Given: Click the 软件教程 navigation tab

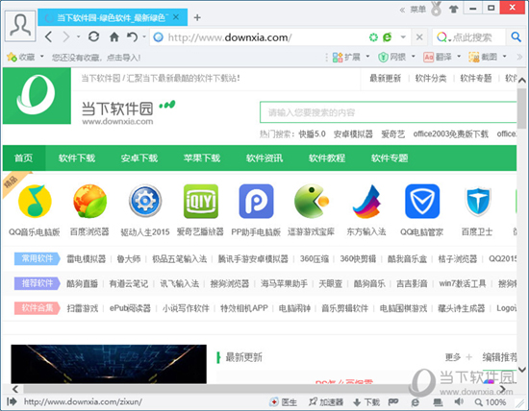Looking at the screenshot, I should [x=327, y=158].
